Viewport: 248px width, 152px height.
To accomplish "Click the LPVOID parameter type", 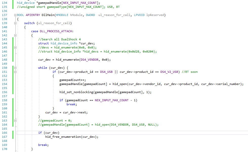I will (139, 15).
